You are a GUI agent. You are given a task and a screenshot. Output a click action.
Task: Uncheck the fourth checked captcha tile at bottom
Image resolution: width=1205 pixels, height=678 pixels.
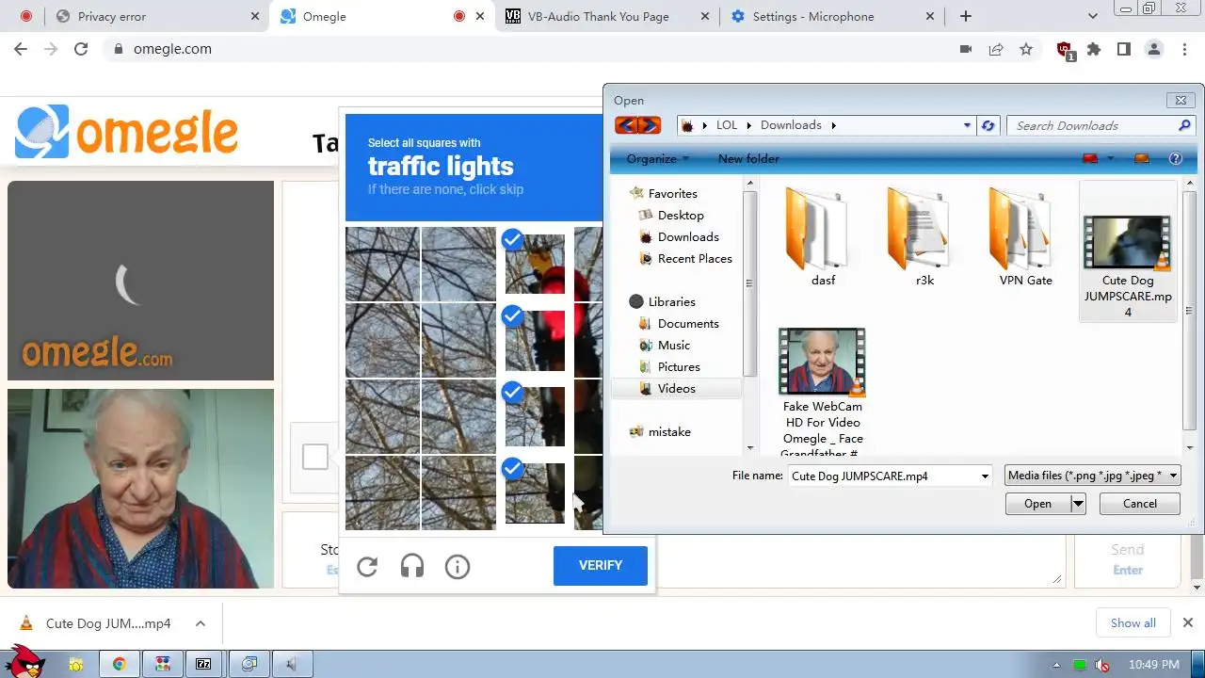(535, 492)
